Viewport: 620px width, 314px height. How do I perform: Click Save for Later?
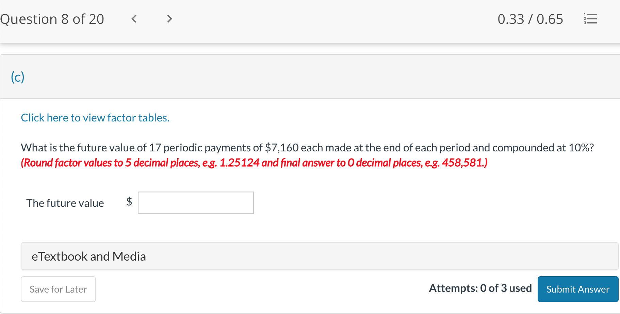click(x=58, y=289)
